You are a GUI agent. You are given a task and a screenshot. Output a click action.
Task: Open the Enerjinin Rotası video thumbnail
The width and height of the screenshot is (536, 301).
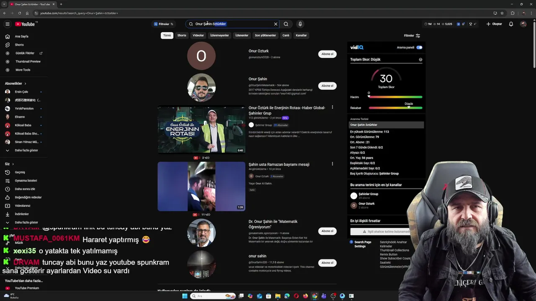[x=201, y=130]
